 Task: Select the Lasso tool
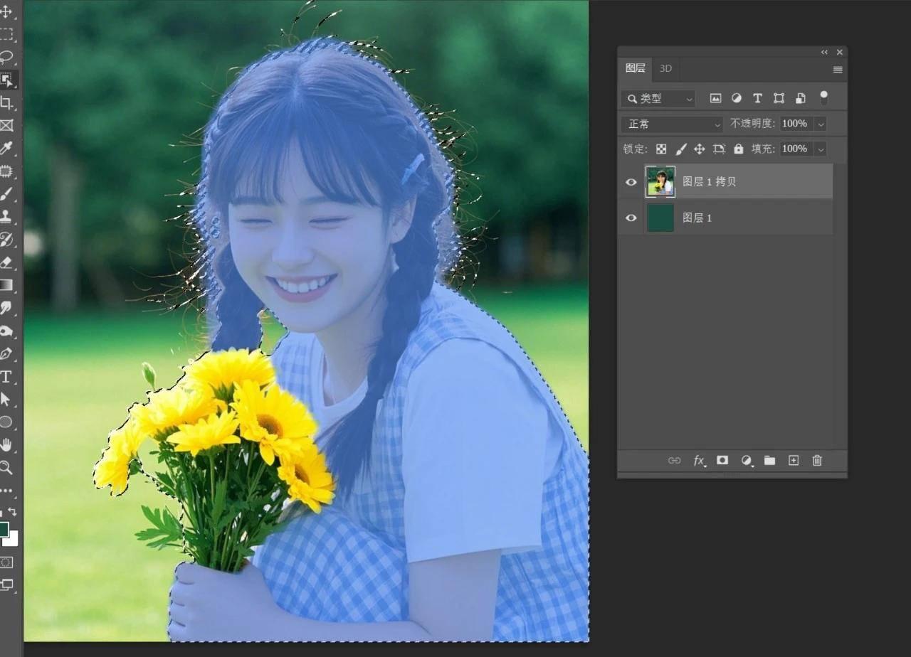click(x=6, y=56)
